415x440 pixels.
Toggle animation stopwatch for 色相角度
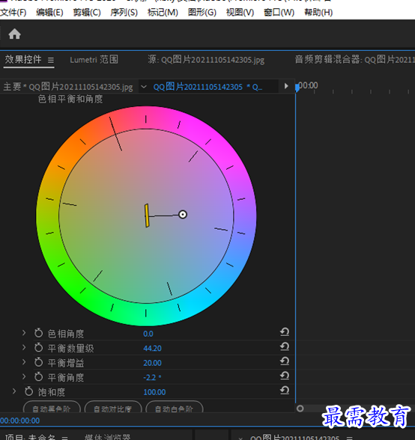[x=38, y=333]
